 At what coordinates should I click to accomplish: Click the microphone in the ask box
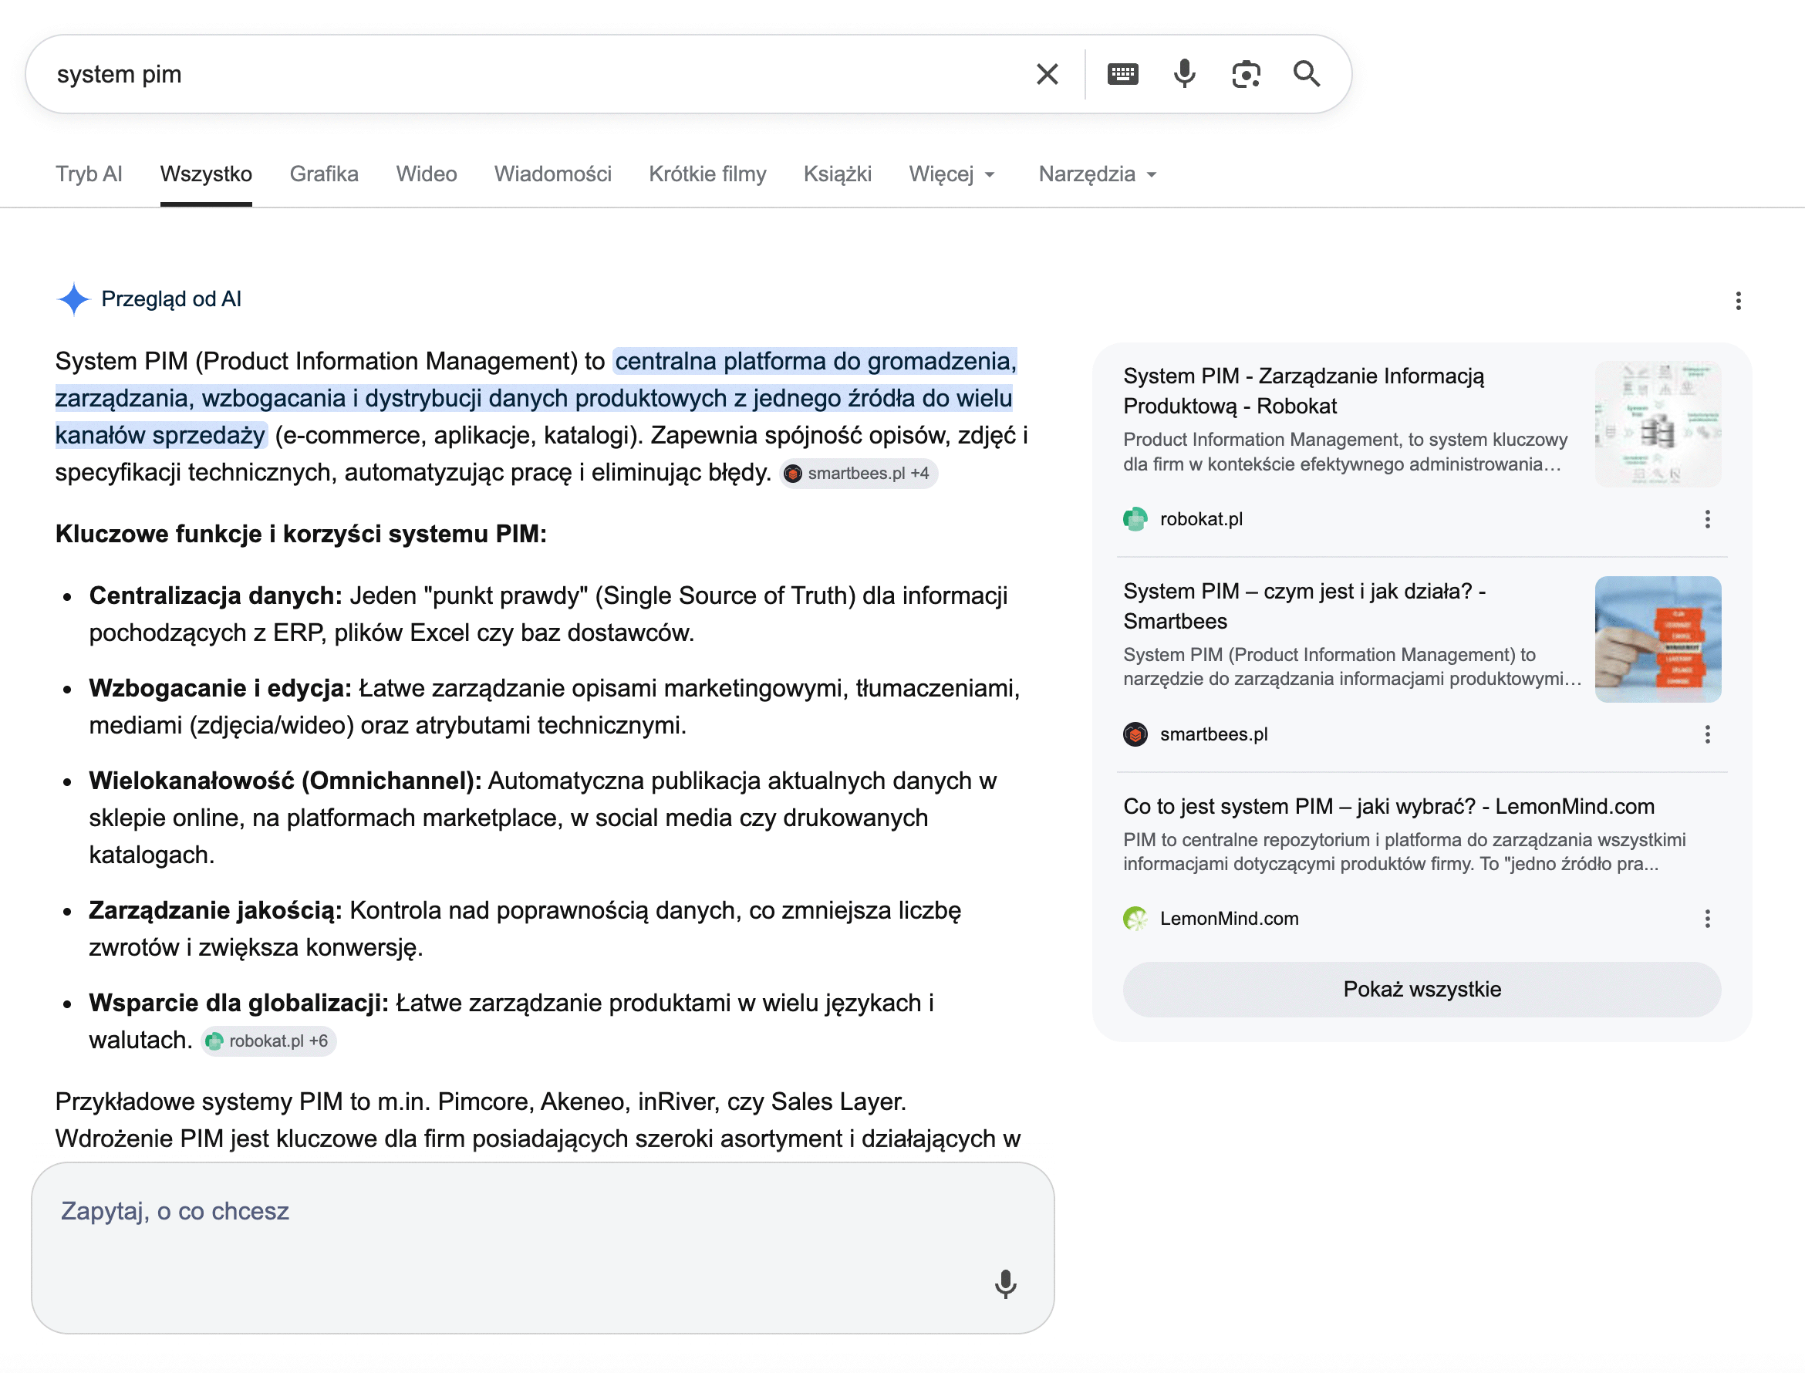click(x=1005, y=1284)
